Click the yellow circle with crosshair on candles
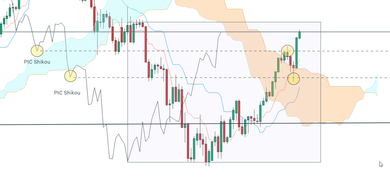 [288, 51]
